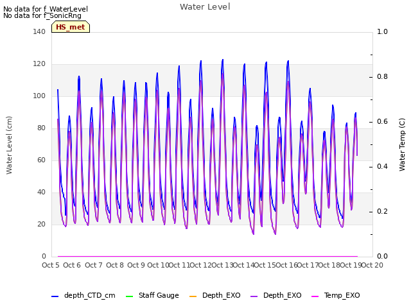
Task: Click the blue depth_CTD_cm legend swatch
Action: pyautogui.click(x=55, y=296)
